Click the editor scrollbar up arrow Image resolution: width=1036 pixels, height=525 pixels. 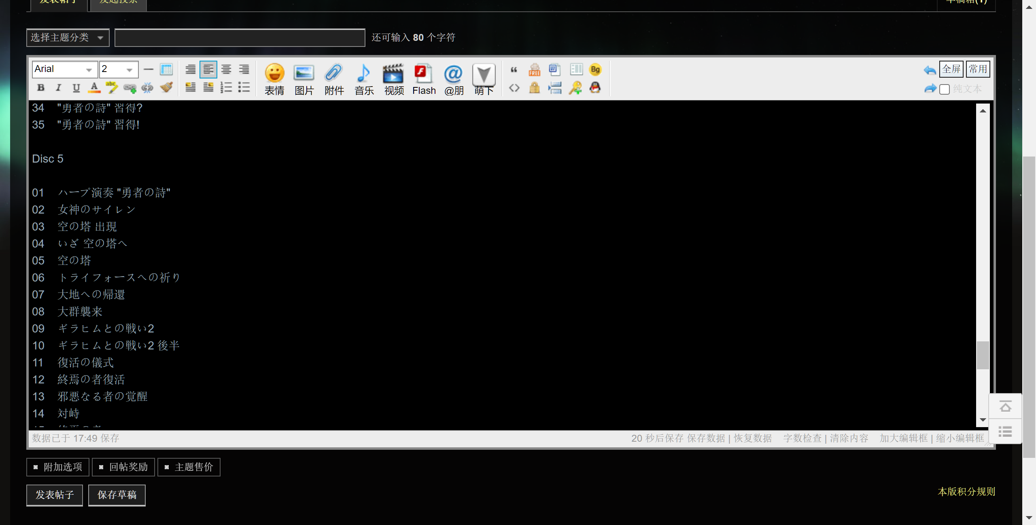[x=983, y=111]
